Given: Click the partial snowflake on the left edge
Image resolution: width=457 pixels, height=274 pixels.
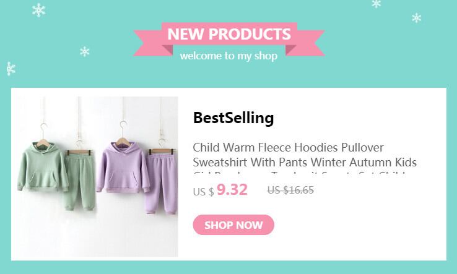Looking at the screenshot, I should coord(11,69).
